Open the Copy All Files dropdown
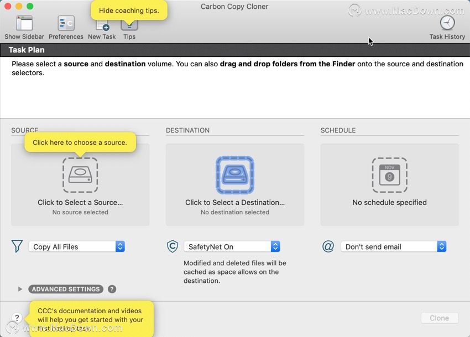This screenshot has height=337, width=470. click(x=77, y=246)
